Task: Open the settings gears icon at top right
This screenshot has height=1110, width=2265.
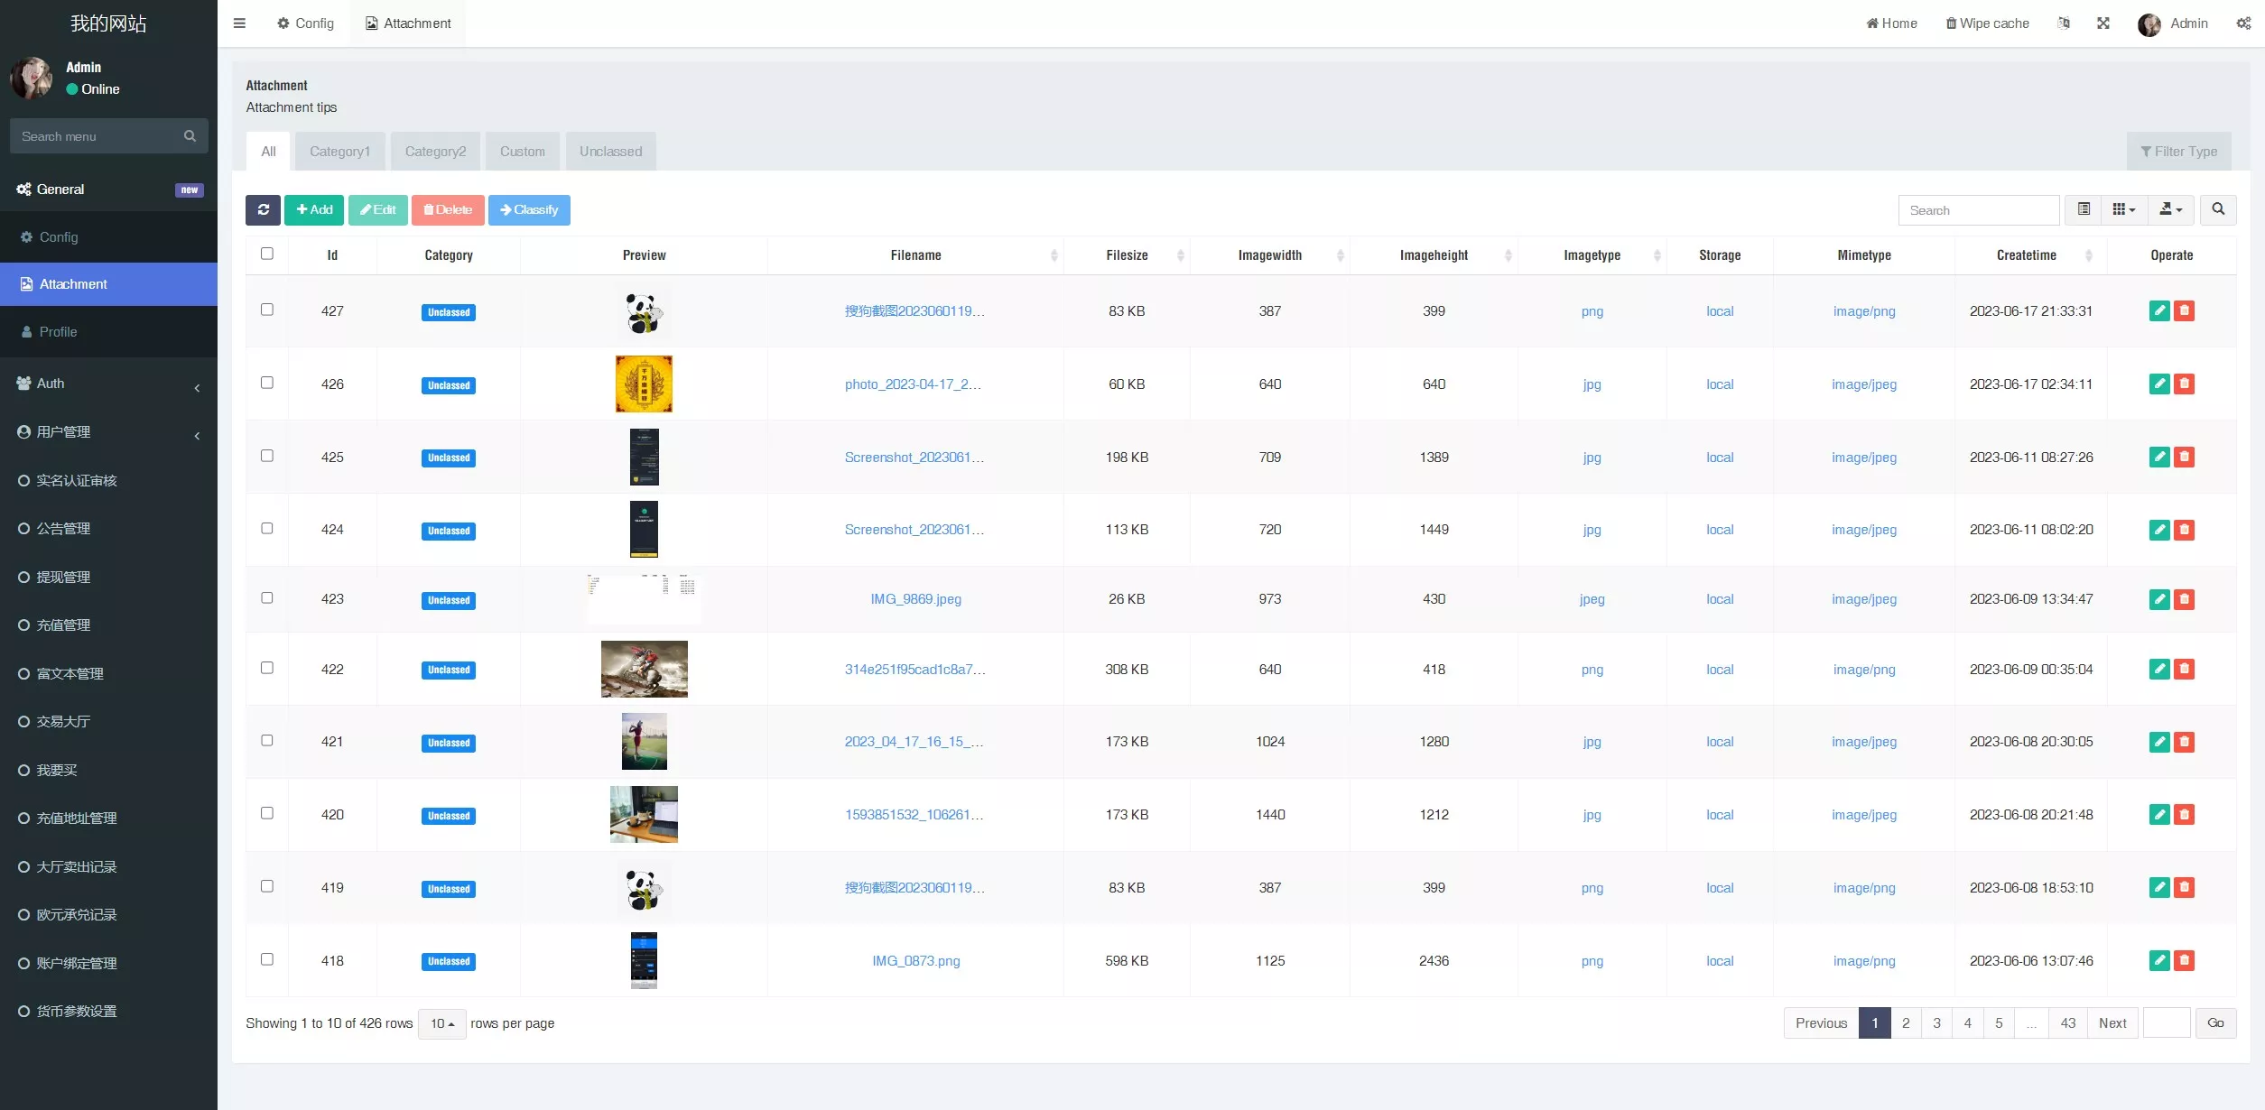Action: coord(2243,23)
